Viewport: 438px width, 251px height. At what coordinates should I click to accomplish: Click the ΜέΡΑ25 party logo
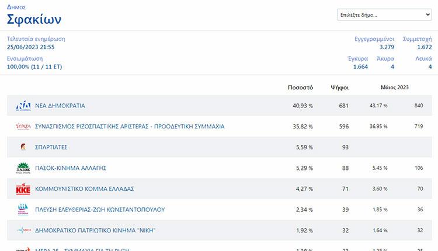coord(23,249)
